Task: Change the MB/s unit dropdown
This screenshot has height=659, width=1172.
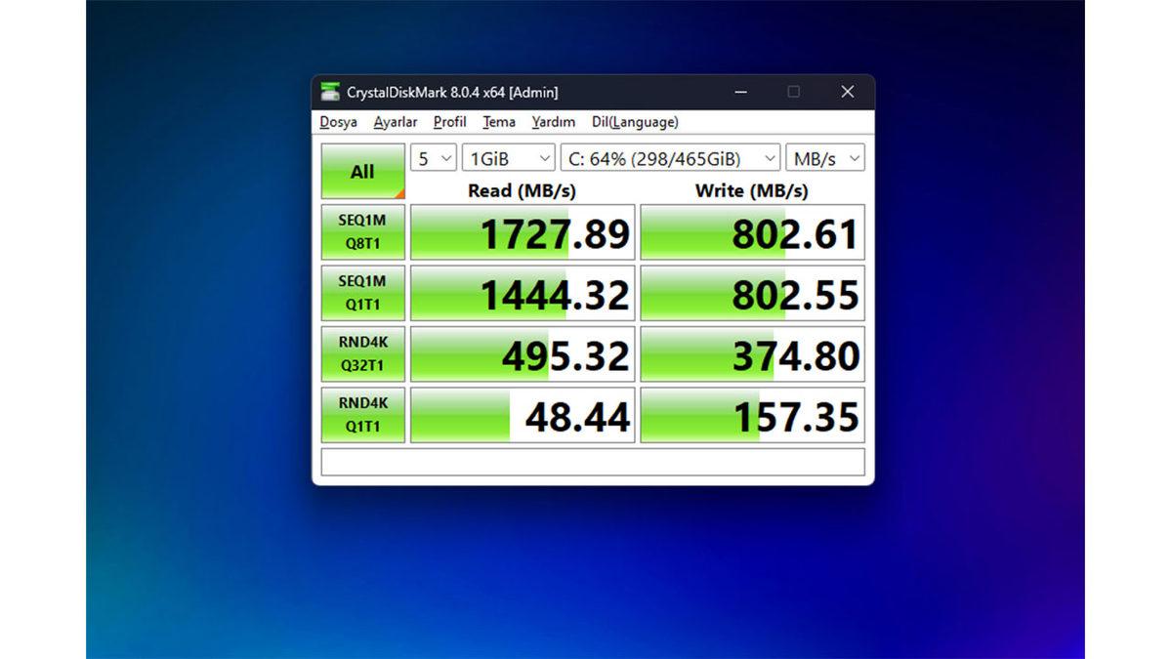Action: (826, 158)
